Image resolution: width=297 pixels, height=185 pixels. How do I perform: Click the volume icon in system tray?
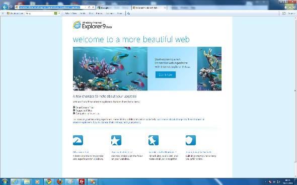point(274,182)
